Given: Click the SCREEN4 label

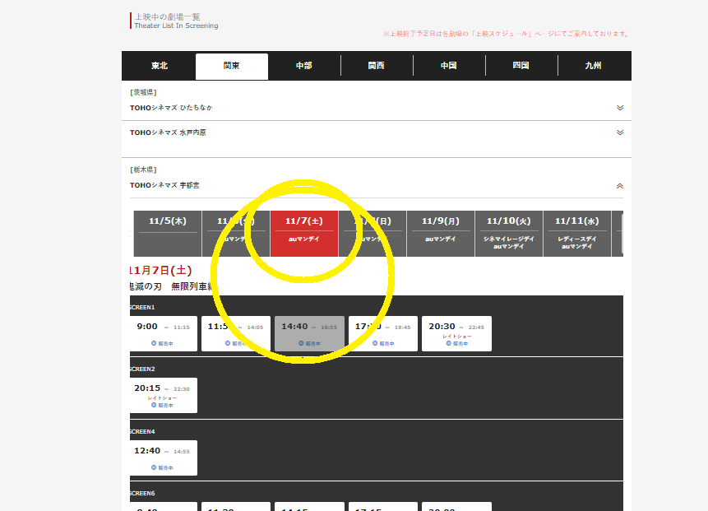Looking at the screenshot, I should coord(142,431).
